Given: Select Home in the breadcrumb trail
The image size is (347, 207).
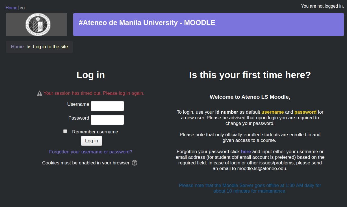Looking at the screenshot, I should point(17,47).
